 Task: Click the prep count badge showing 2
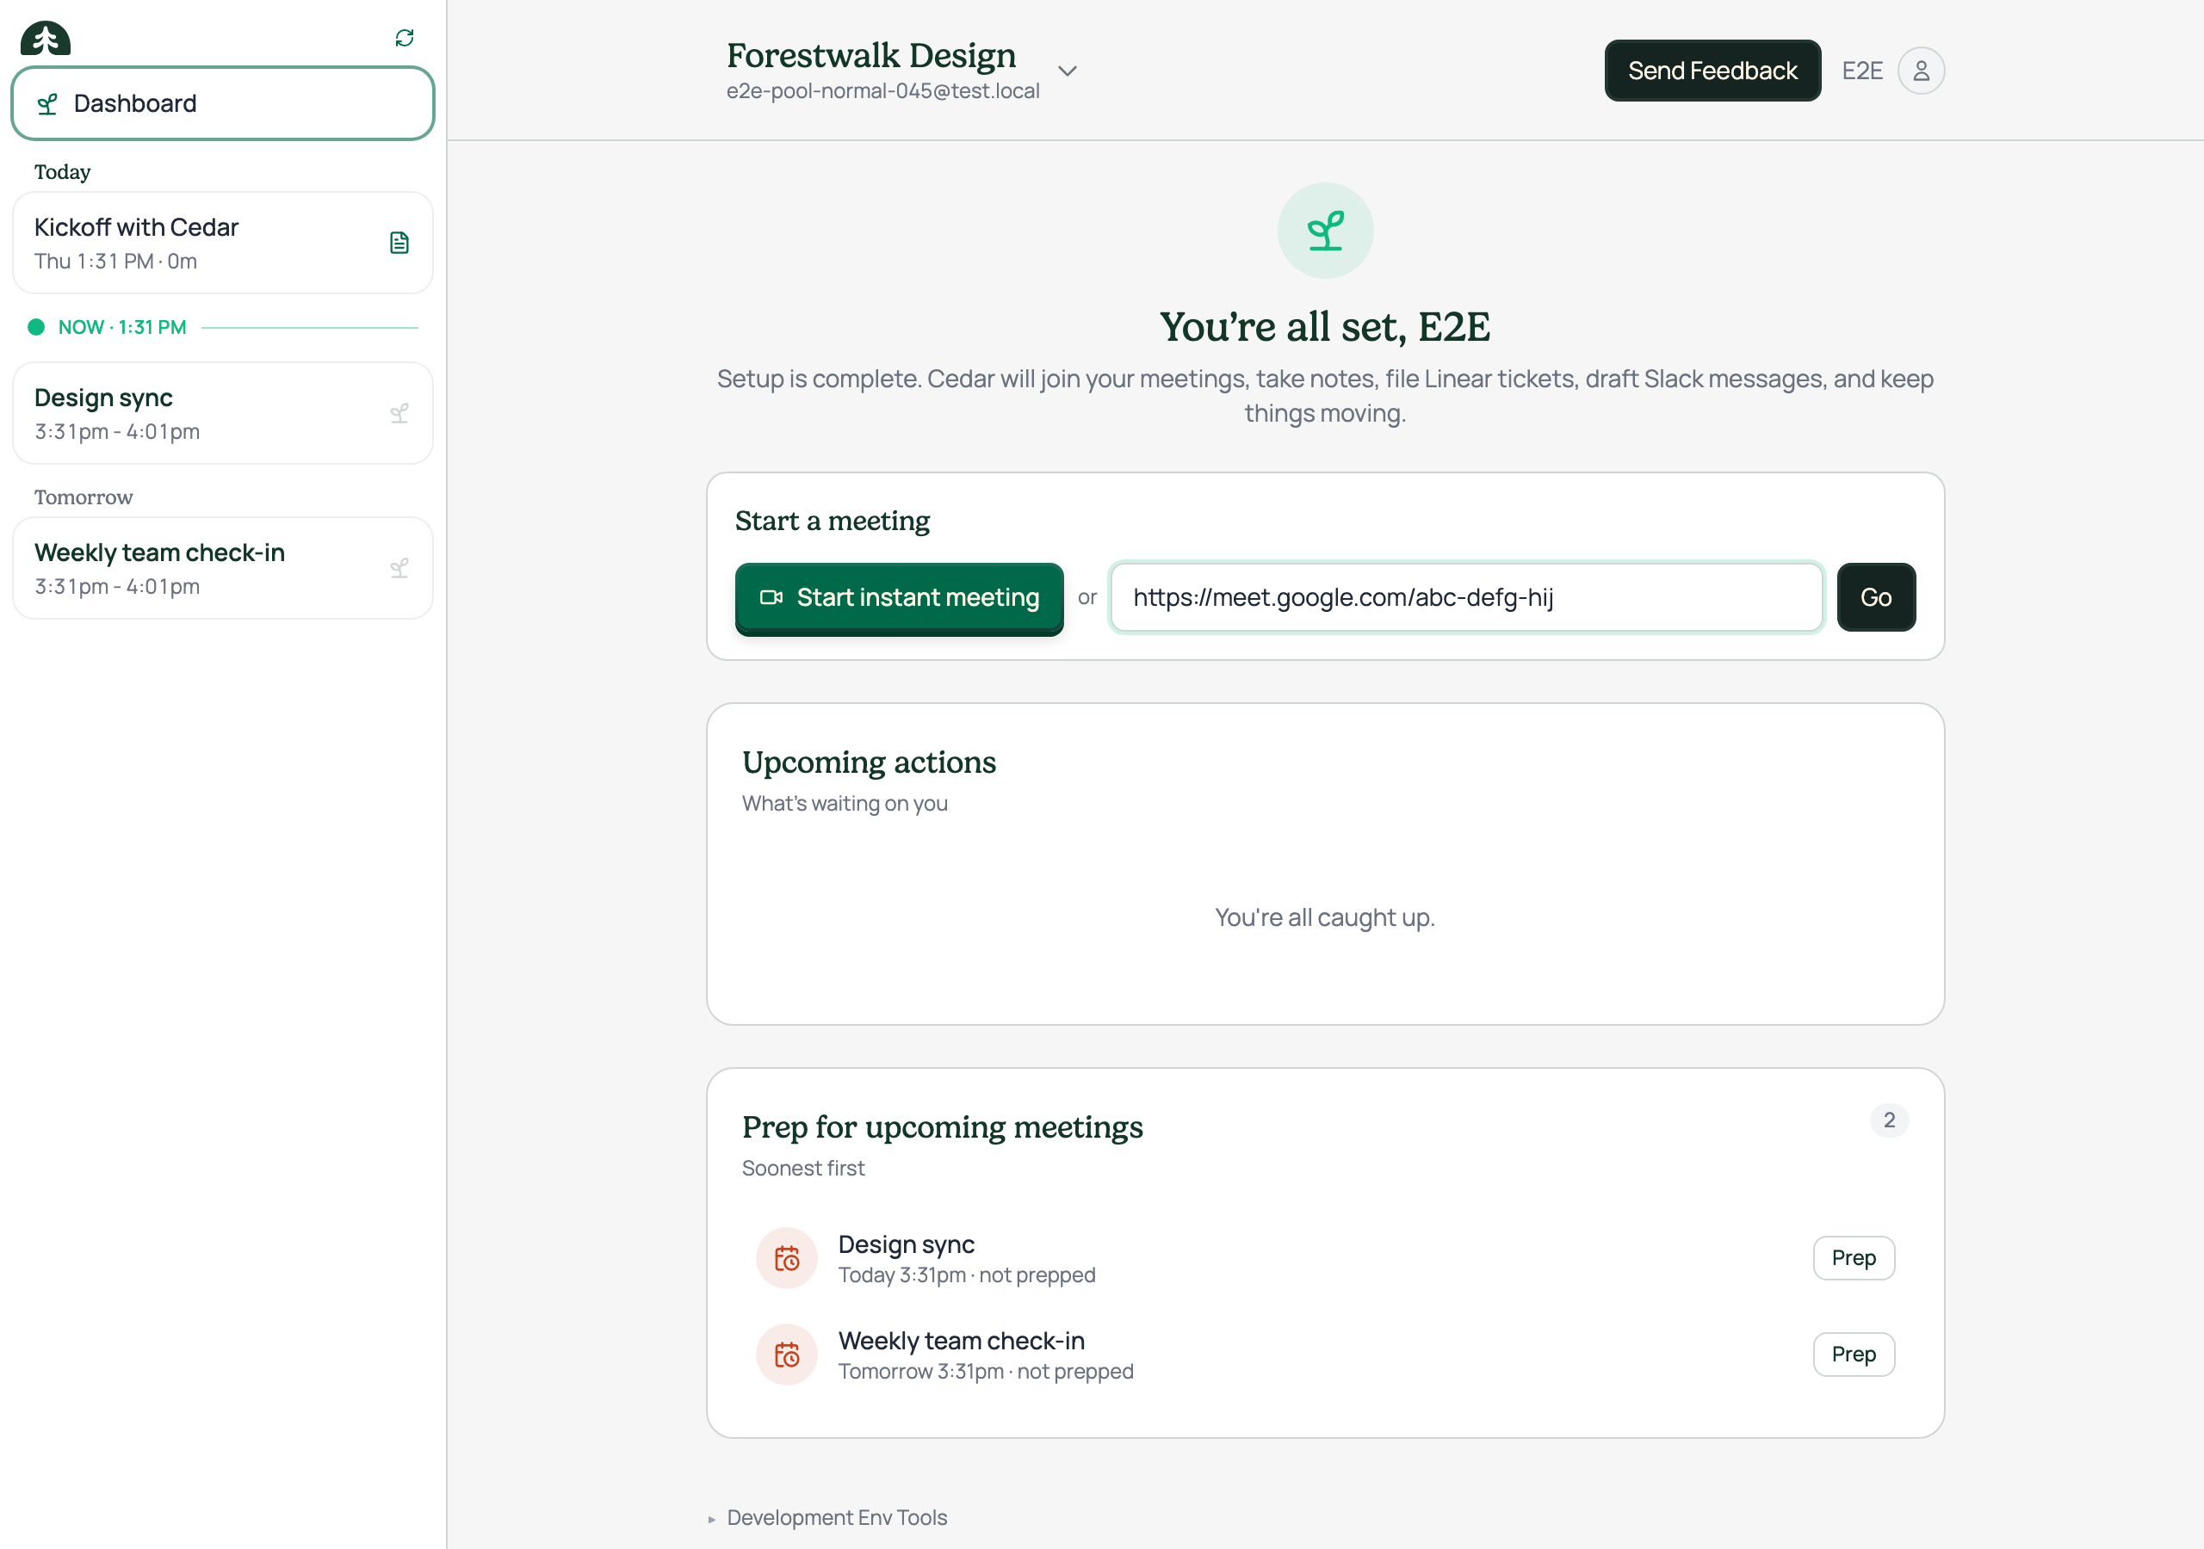pos(1888,1120)
